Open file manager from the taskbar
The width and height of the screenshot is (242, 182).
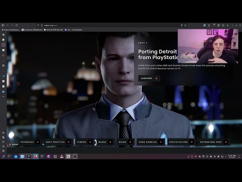[22, 157]
